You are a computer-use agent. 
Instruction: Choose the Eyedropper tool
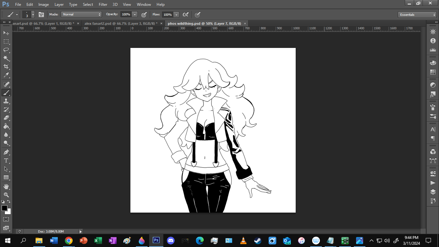[x=6, y=75]
